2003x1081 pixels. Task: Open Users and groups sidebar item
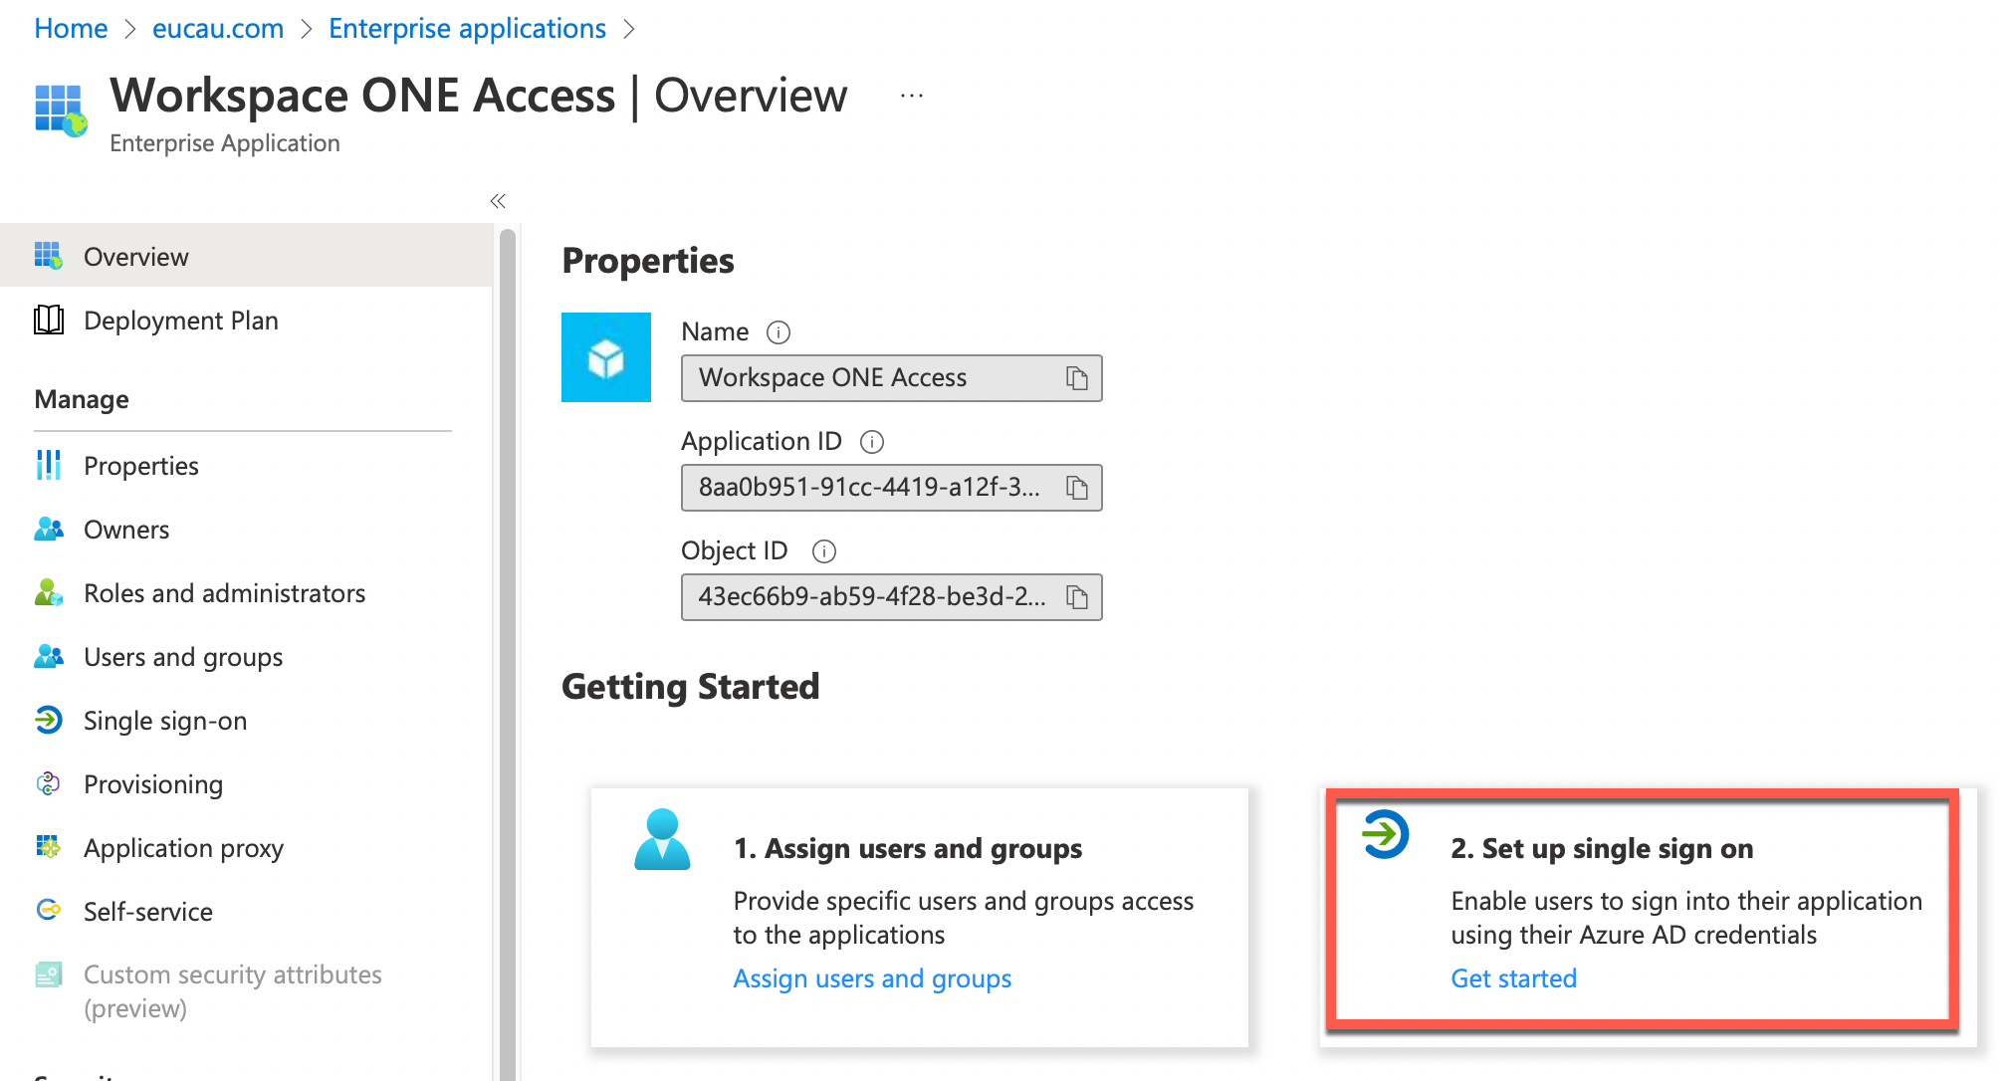(182, 657)
